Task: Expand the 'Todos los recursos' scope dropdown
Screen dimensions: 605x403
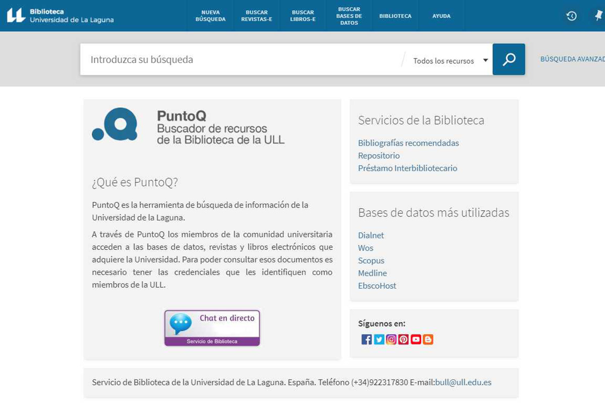Action: coord(450,60)
